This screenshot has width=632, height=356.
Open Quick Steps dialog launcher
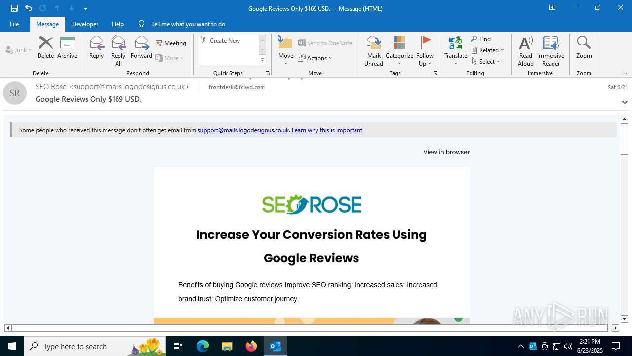[268, 73]
